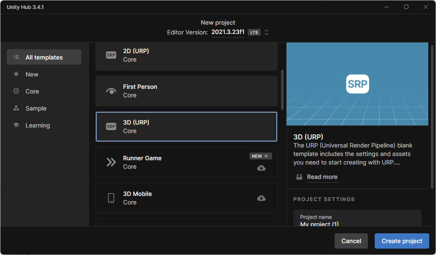Click the phone icon of 3D Mobile

coord(111,198)
